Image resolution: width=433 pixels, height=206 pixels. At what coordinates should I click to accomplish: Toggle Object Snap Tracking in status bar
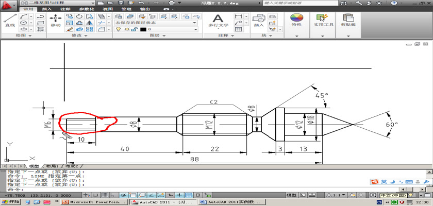[152, 195]
